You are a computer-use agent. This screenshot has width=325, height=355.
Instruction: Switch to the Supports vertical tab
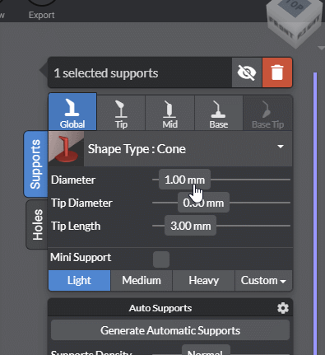[36, 164]
